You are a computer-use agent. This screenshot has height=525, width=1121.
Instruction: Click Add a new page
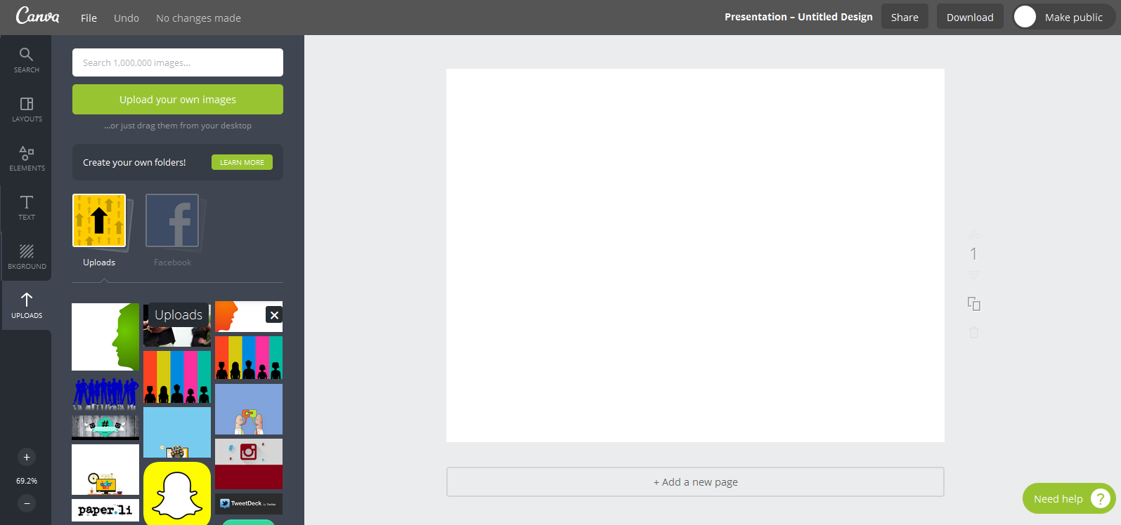coord(695,482)
